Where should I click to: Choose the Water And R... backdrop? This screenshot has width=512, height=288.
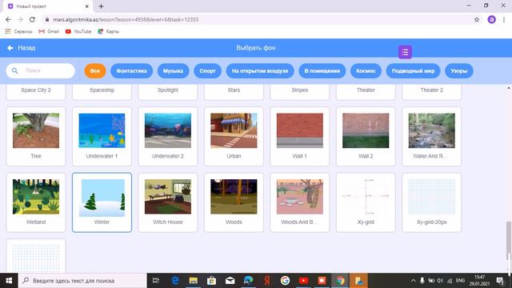(432, 137)
